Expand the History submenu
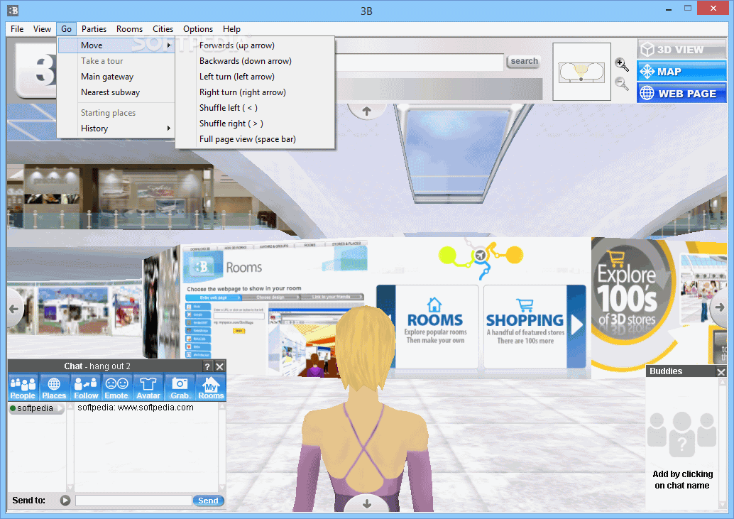734x519 pixels. tap(116, 129)
